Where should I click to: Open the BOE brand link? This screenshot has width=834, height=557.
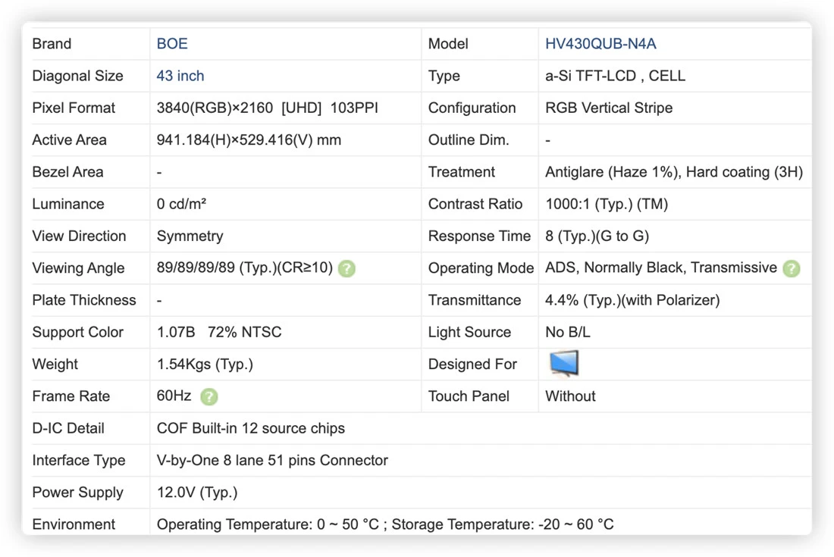point(172,44)
